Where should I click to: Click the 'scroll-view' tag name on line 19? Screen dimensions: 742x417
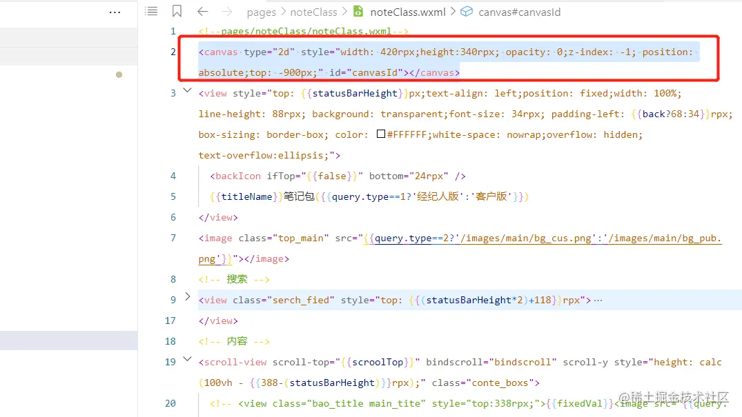coord(235,362)
